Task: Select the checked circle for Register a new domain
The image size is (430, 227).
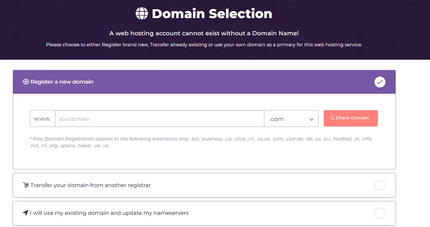Action: 380,82
